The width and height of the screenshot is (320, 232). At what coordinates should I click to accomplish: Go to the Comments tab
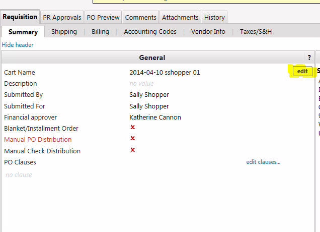click(x=140, y=17)
